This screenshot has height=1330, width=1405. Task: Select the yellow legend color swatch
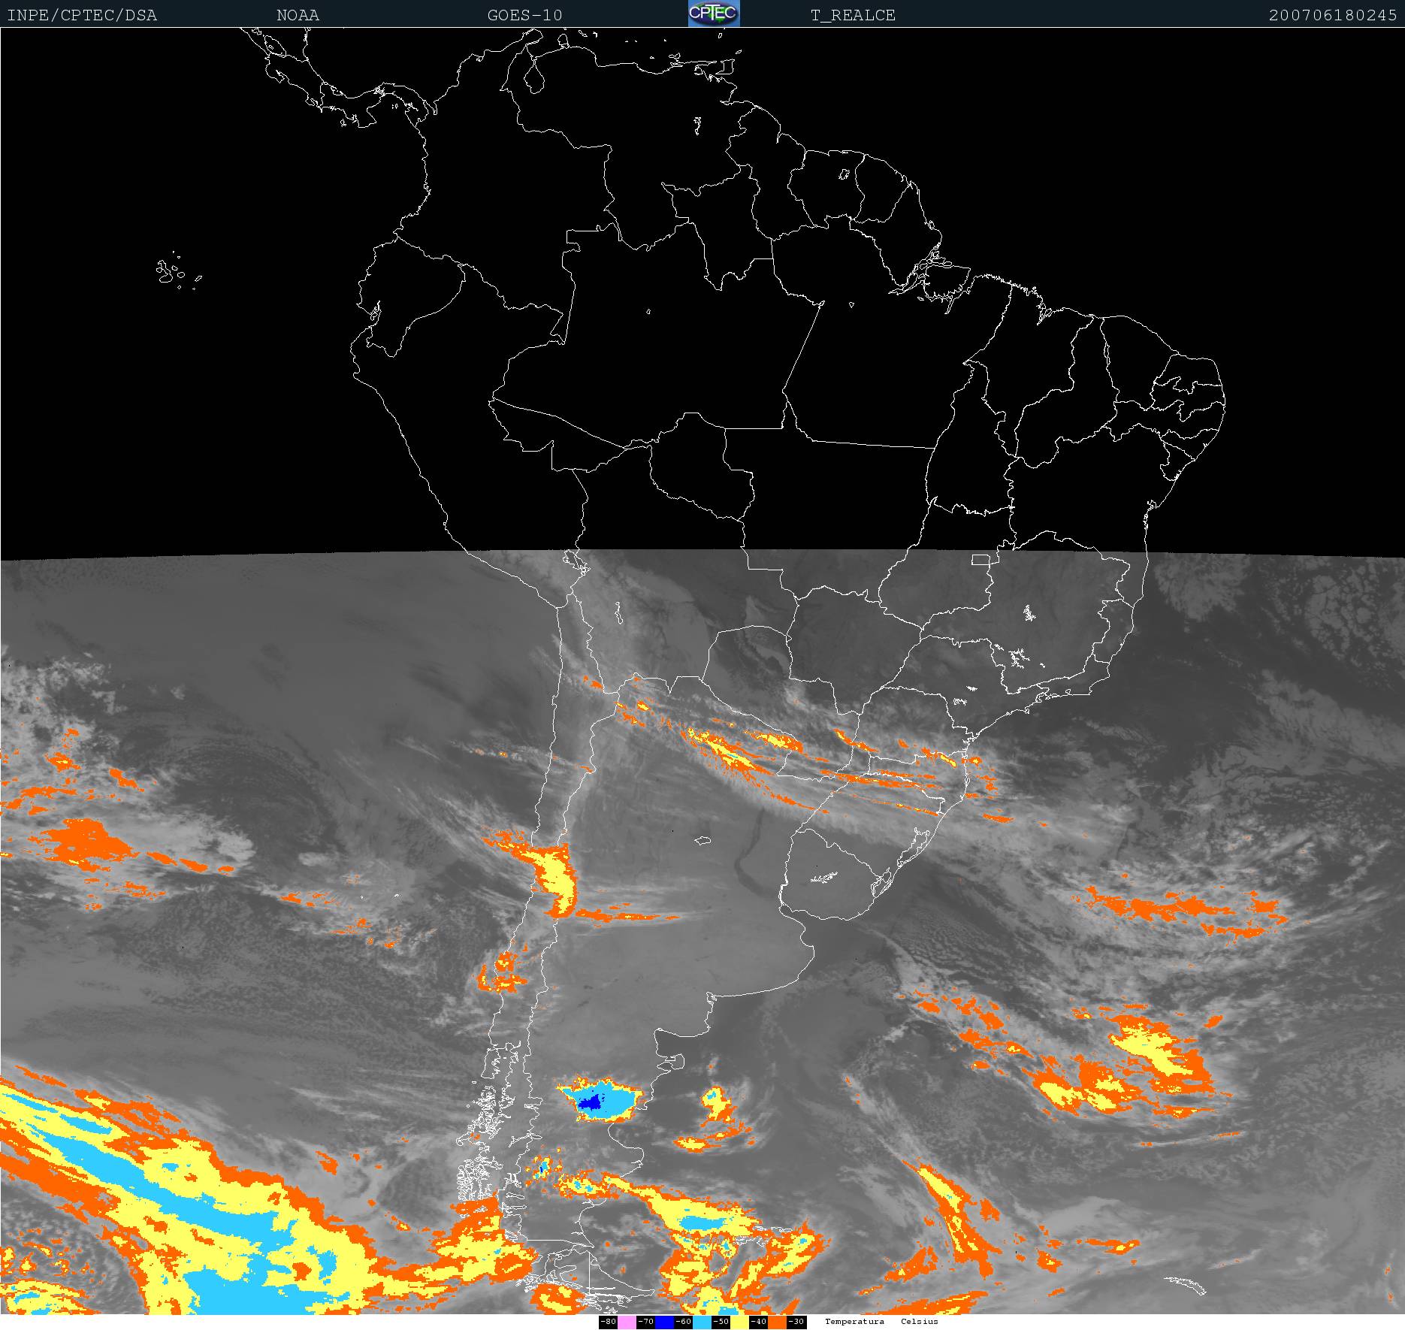(739, 1322)
